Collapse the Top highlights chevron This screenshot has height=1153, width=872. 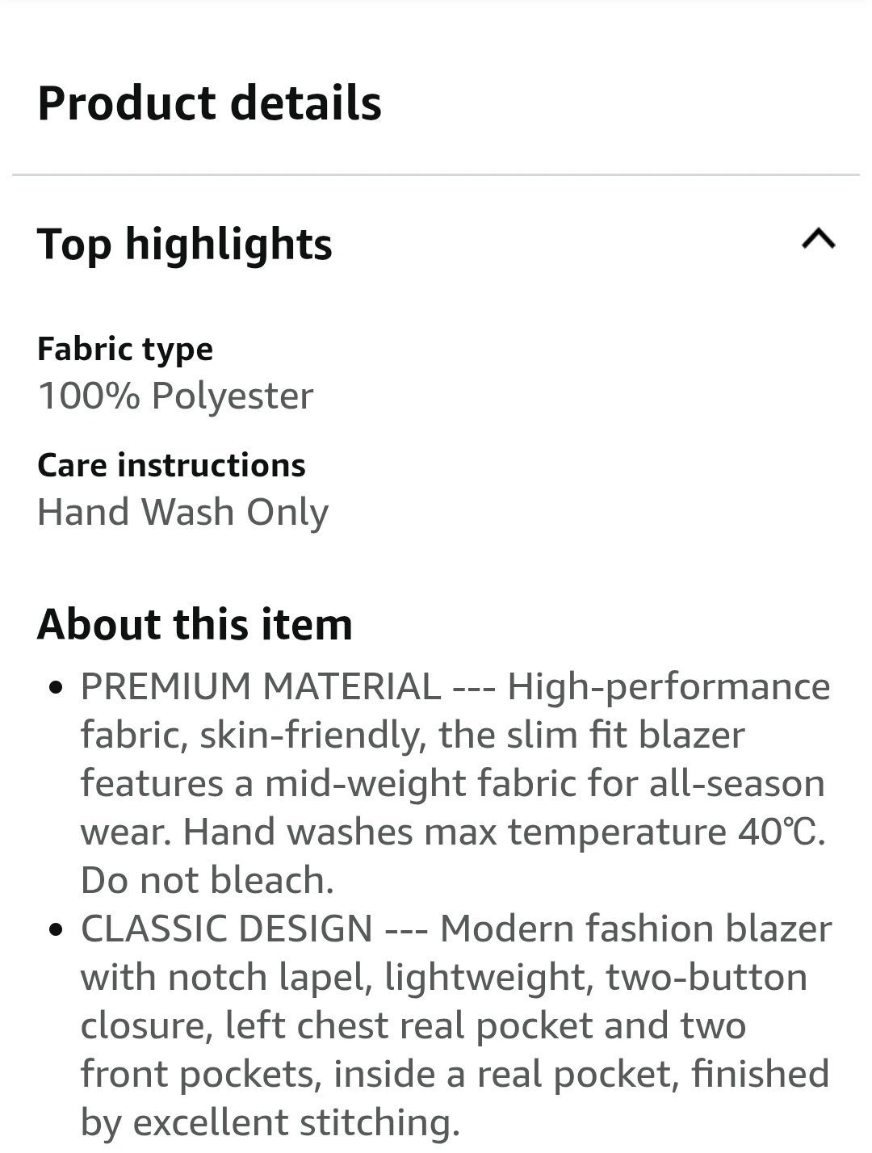point(819,239)
